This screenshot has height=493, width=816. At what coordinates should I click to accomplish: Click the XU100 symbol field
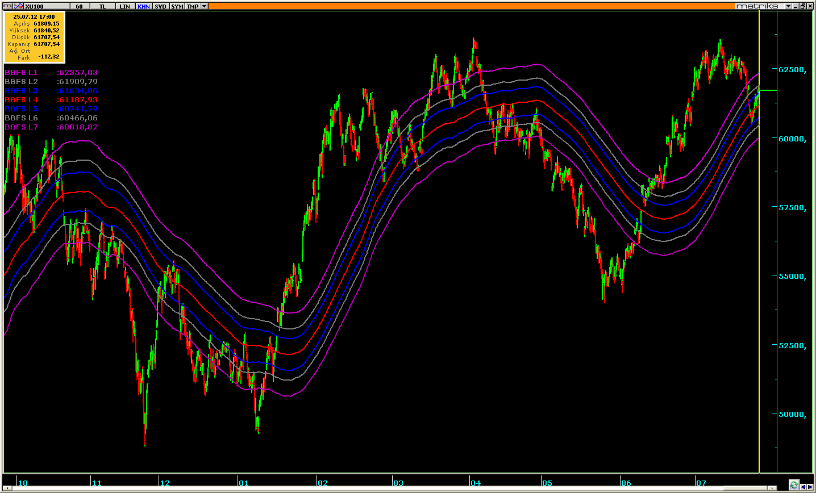[x=47, y=6]
